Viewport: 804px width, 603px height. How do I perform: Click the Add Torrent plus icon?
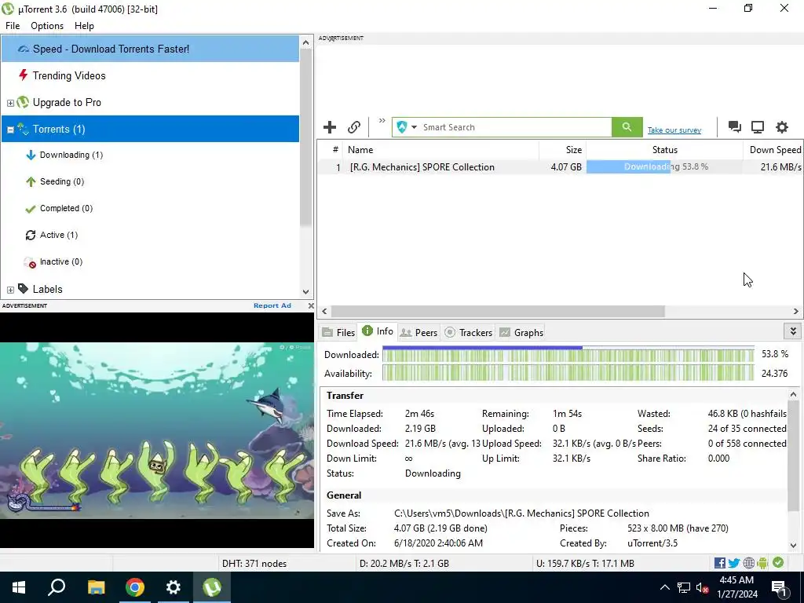pos(329,127)
